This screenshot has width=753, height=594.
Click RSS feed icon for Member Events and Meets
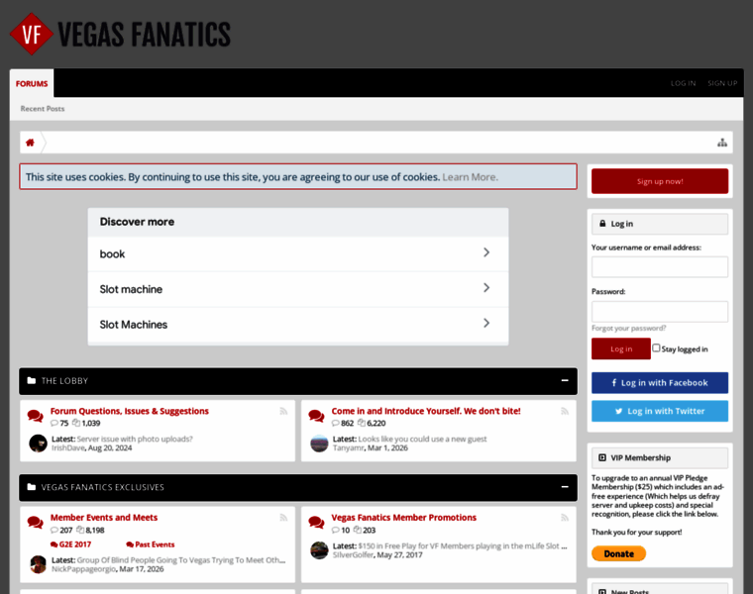pos(283,518)
